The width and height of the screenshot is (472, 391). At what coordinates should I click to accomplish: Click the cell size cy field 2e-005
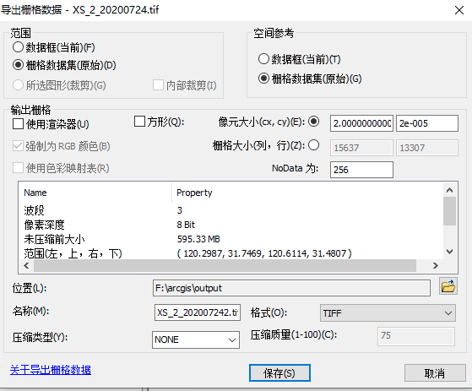click(x=427, y=123)
